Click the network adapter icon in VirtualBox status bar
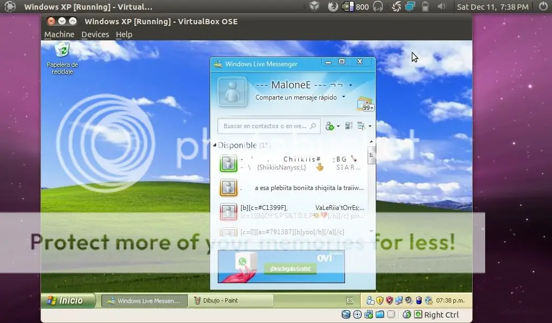Image resolution: width=552 pixels, height=323 pixels. tap(369, 314)
